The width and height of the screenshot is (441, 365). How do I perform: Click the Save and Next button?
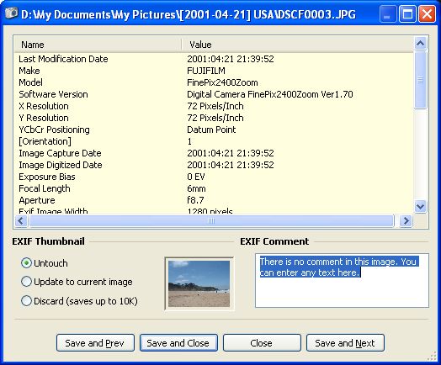pyautogui.click(x=345, y=343)
